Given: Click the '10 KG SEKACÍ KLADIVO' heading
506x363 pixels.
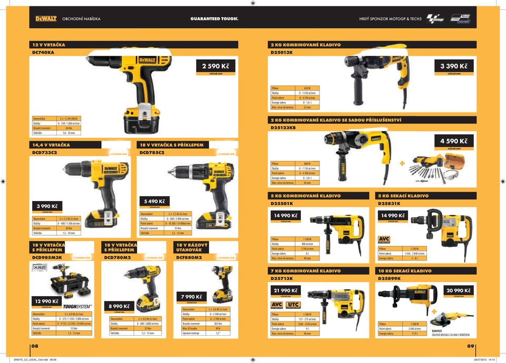Looking at the screenshot, I should (405, 271).
